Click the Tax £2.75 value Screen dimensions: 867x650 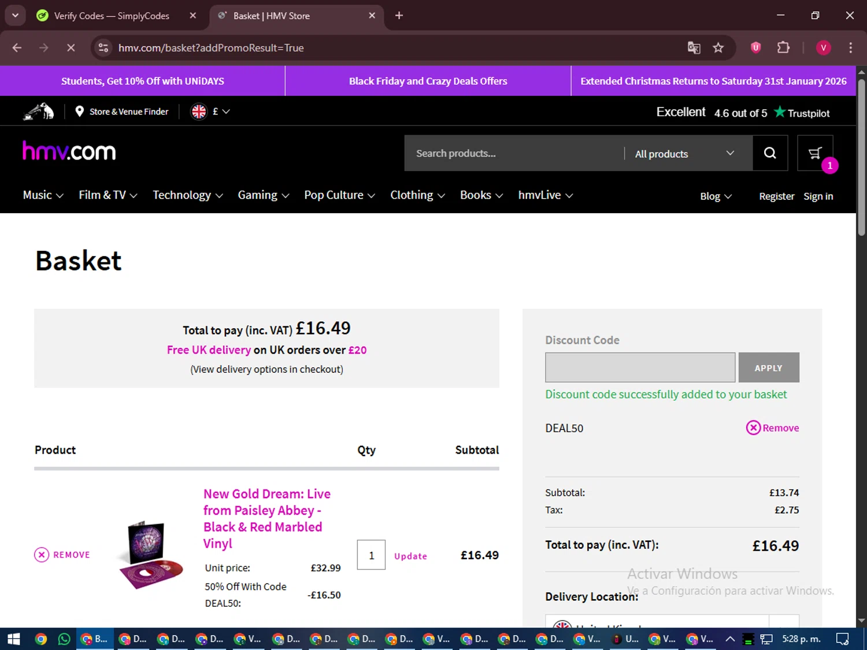coord(787,510)
